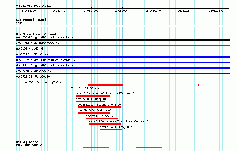This screenshot has height=151, width=237.
Task: Click the Cytogenetic Bands track title
Action: [x=32, y=20]
